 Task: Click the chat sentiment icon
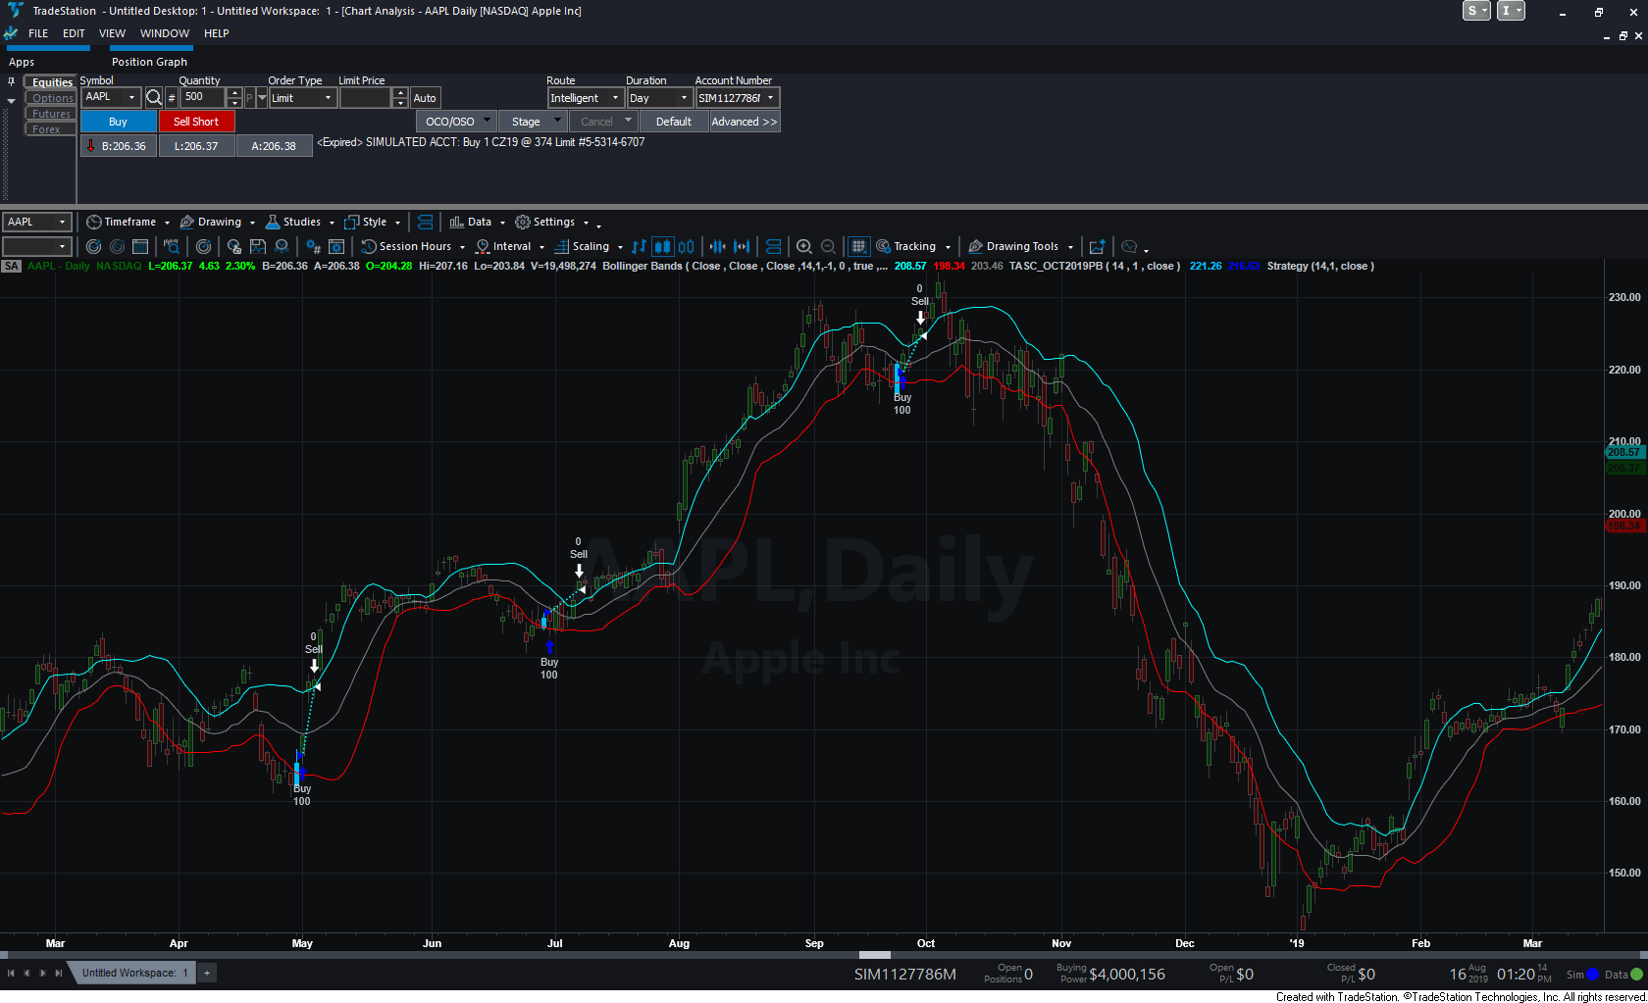point(1129,247)
